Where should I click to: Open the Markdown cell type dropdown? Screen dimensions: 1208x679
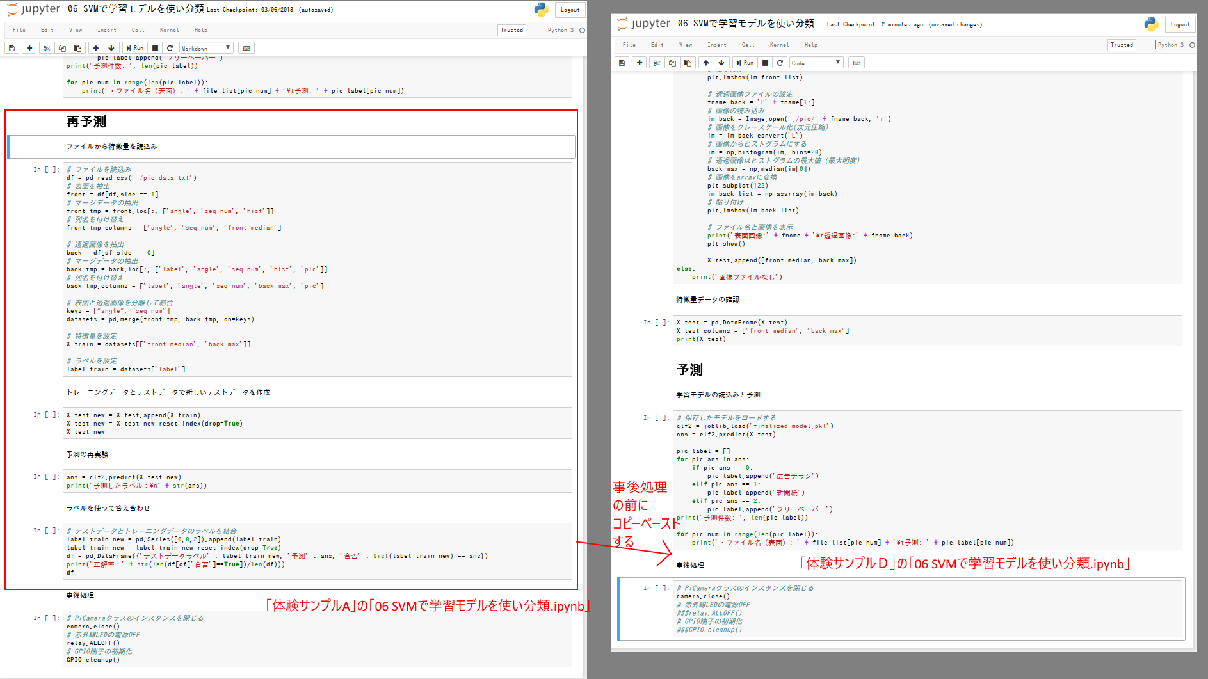click(206, 48)
